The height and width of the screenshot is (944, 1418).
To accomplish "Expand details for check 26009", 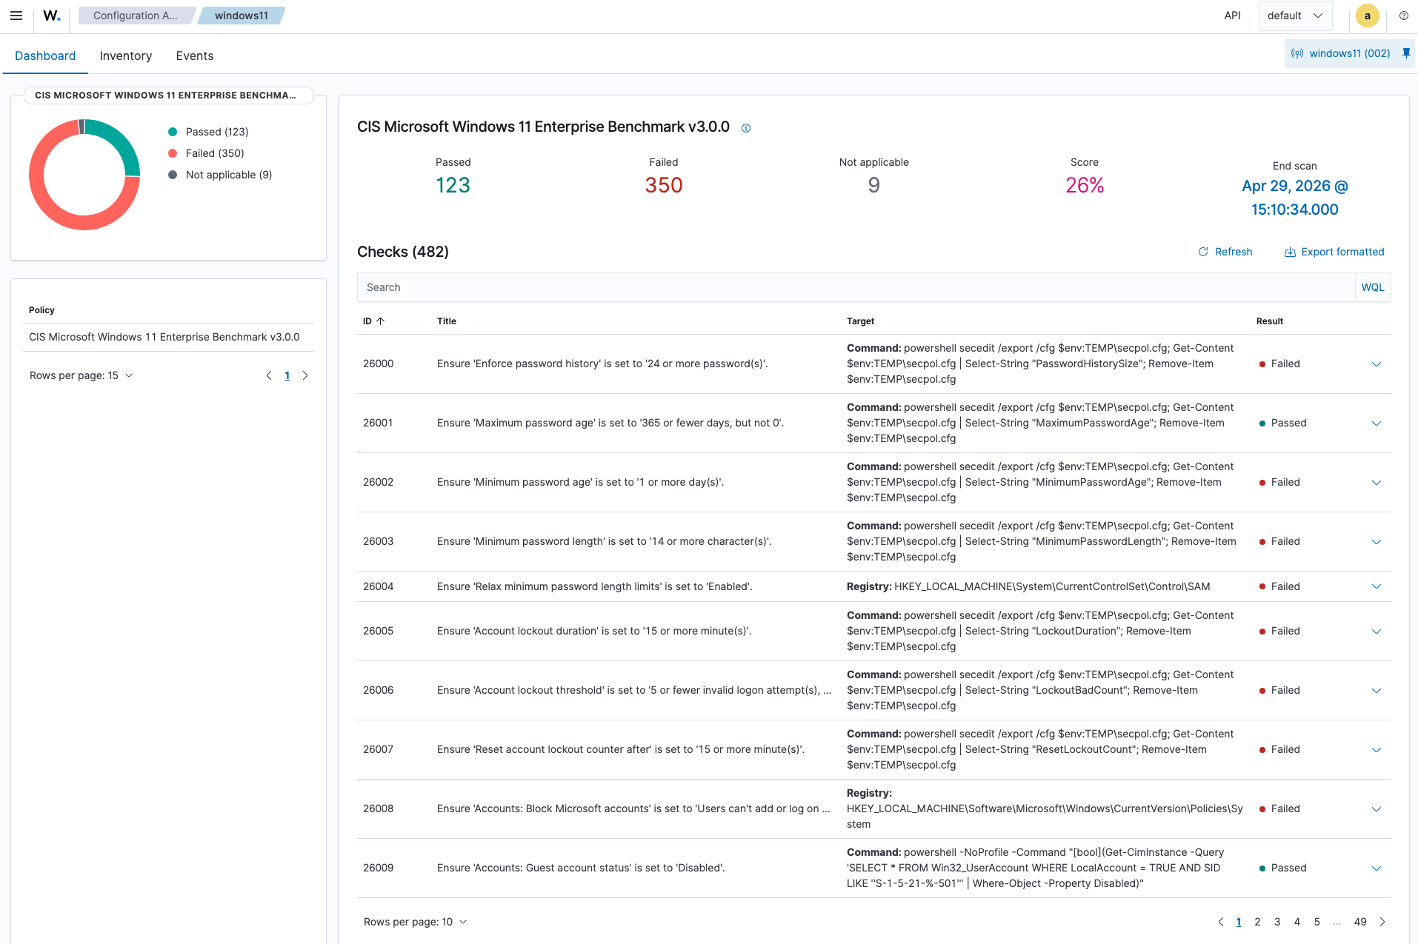I will tap(1377, 868).
